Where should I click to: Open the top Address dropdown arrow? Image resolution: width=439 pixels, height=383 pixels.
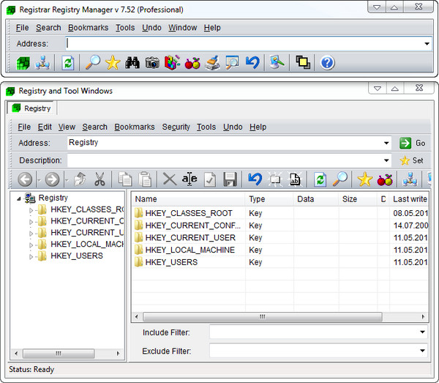tap(427, 44)
